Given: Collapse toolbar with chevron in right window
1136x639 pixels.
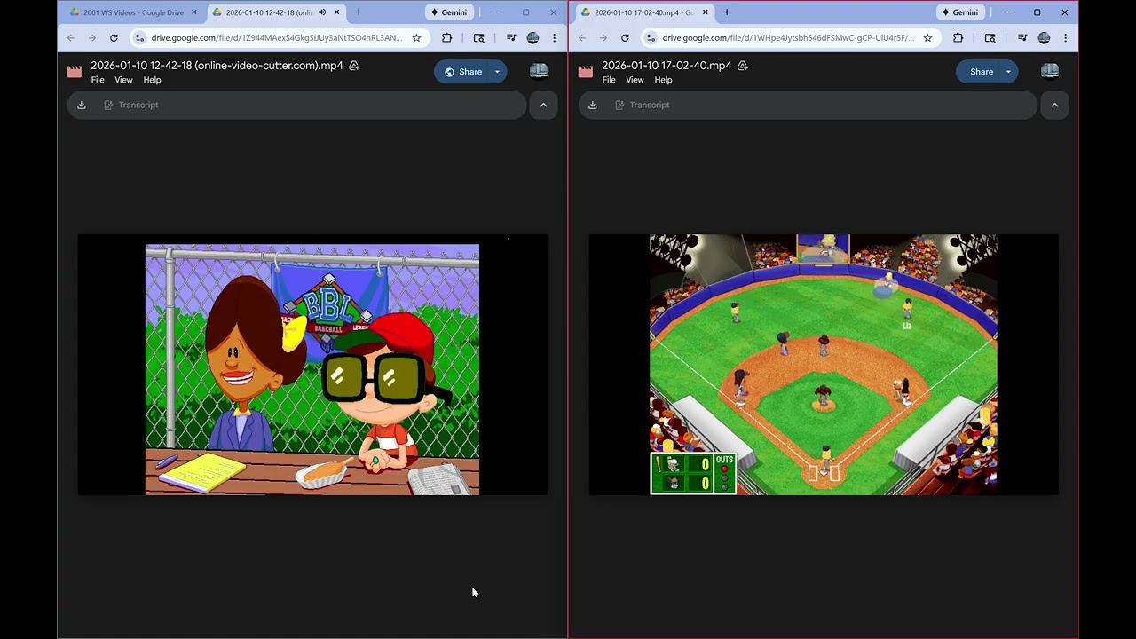Looking at the screenshot, I should click(1054, 105).
